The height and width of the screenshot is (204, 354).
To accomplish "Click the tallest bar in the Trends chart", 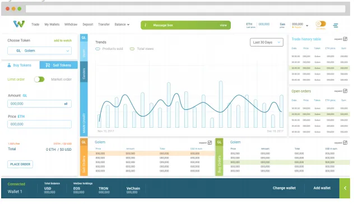I will (221, 104).
